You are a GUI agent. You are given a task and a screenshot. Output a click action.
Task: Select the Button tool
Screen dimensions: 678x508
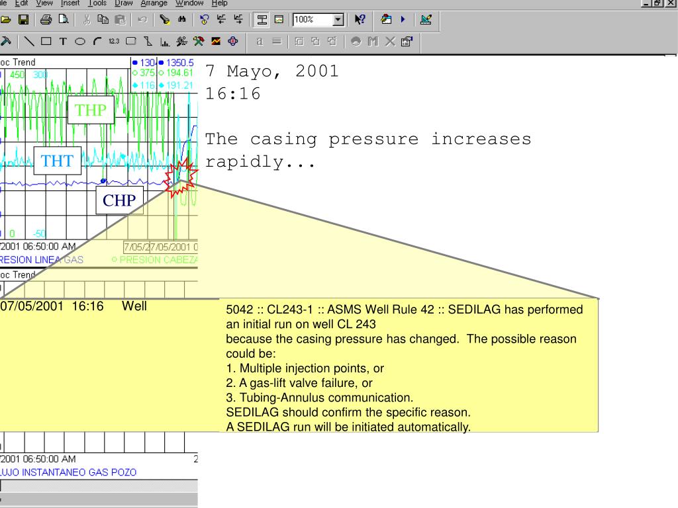click(x=131, y=42)
